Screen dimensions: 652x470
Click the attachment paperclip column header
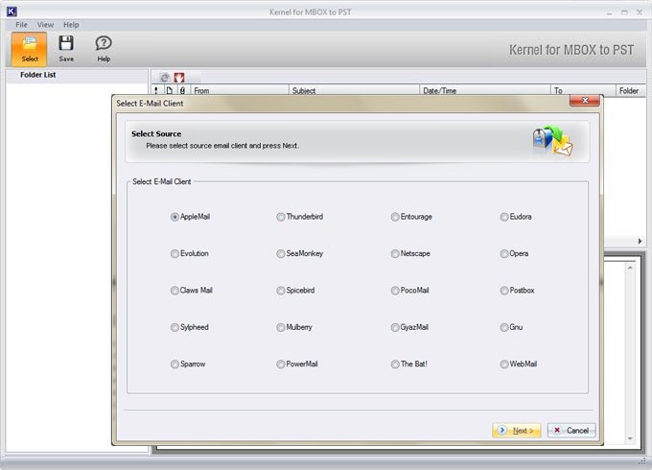coord(182,90)
